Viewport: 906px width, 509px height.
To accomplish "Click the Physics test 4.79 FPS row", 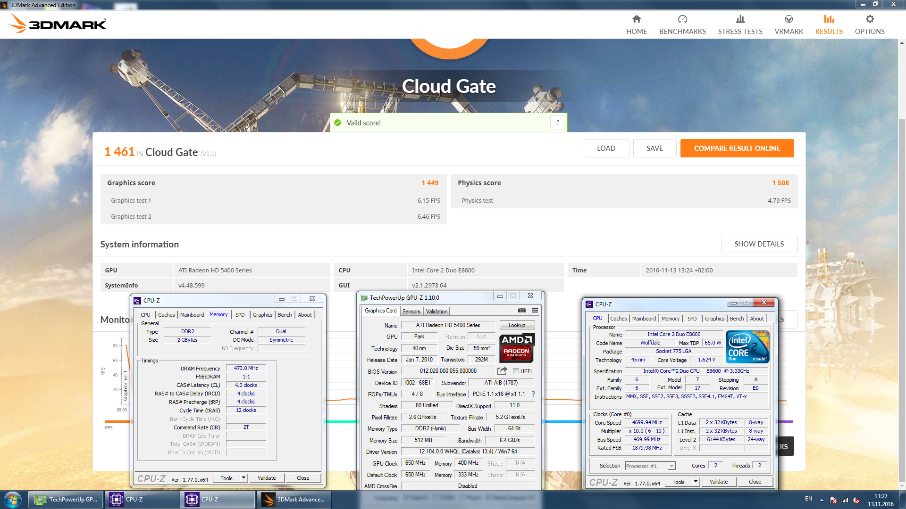I will [x=624, y=200].
